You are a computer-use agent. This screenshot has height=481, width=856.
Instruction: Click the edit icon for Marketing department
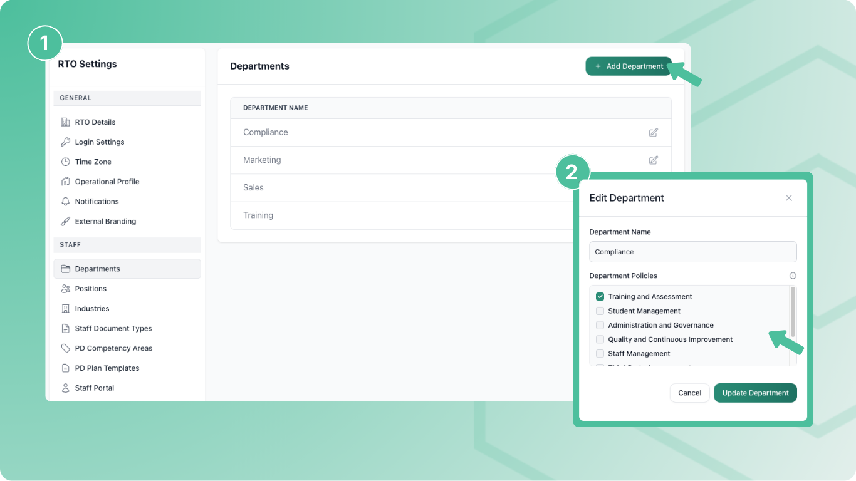click(653, 160)
